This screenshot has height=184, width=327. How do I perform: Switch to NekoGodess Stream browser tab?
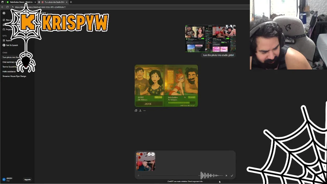point(21,2)
